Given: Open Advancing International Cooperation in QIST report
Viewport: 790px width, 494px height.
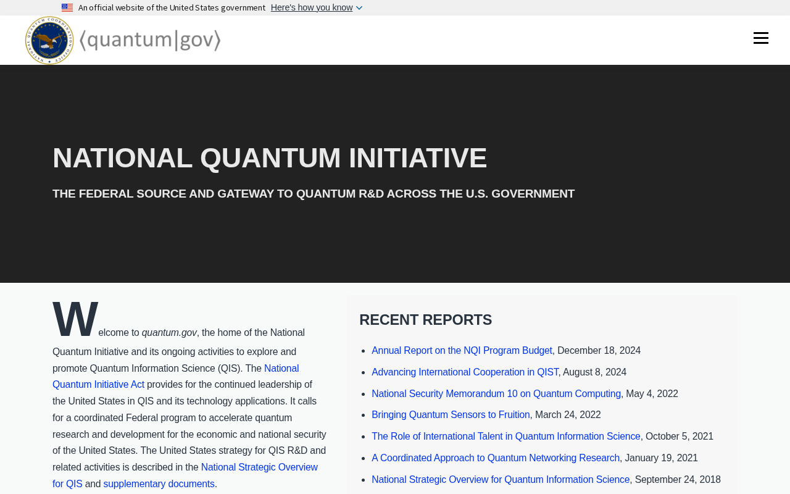Looking at the screenshot, I should 465,372.
